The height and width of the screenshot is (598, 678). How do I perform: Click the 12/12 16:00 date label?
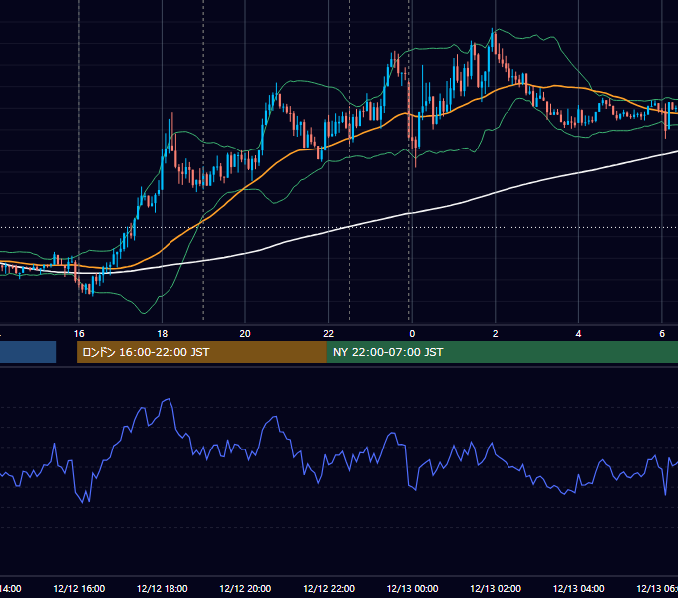click(x=79, y=588)
